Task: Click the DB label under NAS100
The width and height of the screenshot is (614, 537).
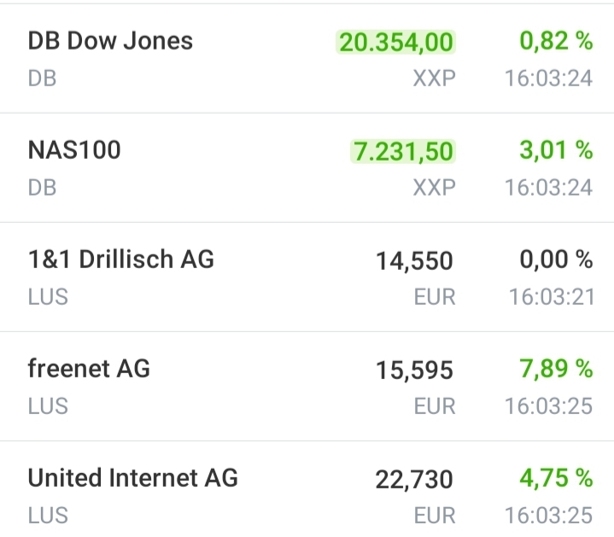Action: (x=42, y=188)
